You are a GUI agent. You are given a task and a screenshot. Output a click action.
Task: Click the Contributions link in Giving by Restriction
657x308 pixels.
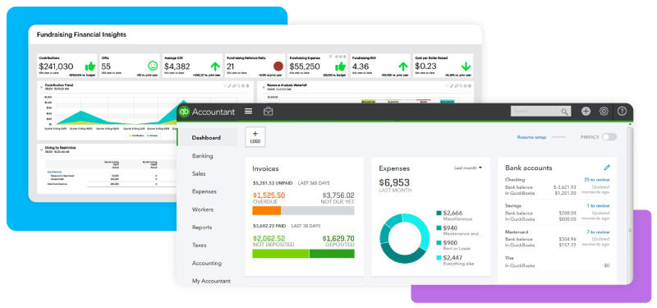[x=54, y=172]
